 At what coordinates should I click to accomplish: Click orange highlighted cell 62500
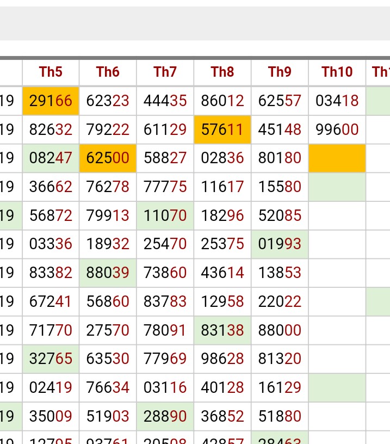tap(108, 158)
